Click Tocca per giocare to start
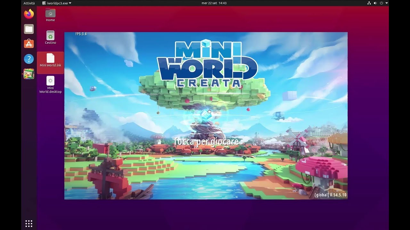410x230 pixels. click(x=206, y=141)
